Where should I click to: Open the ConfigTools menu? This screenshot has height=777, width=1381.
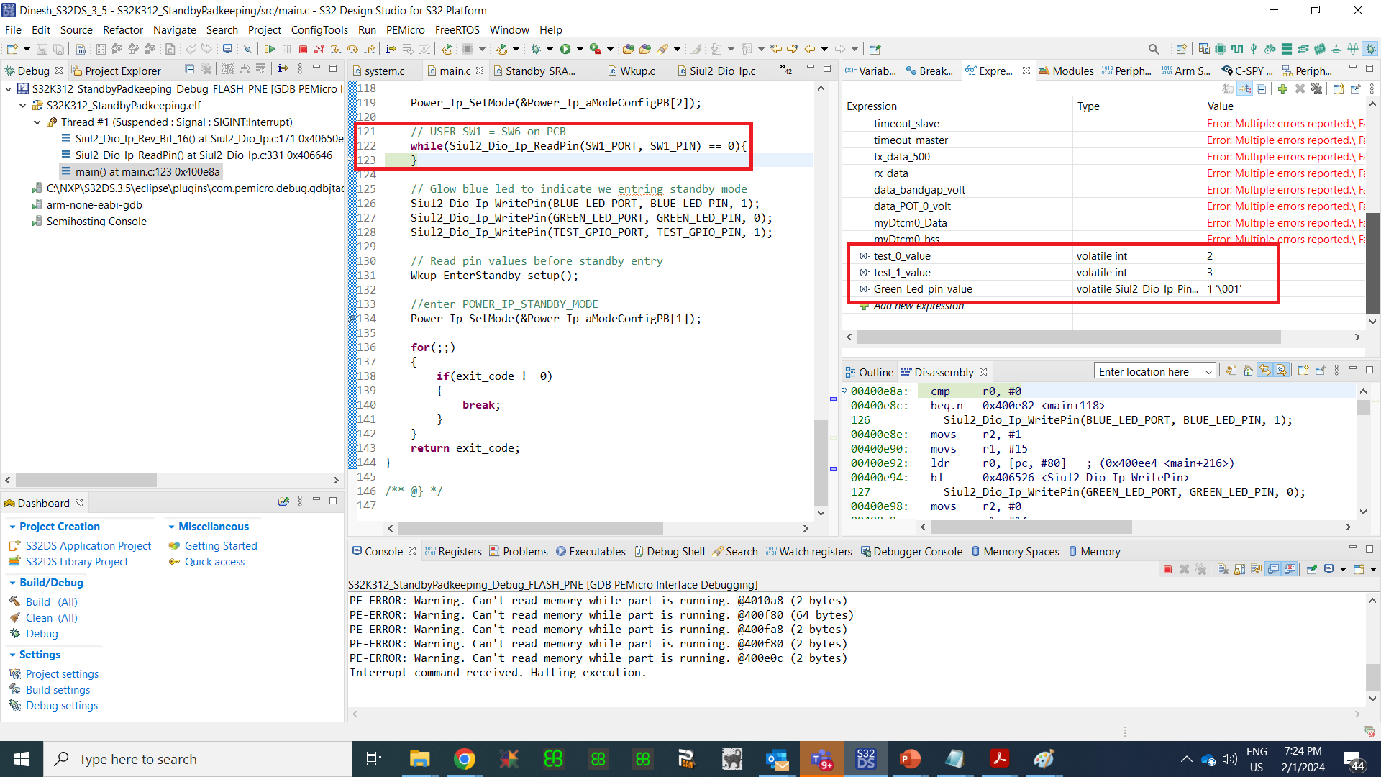[x=319, y=30]
